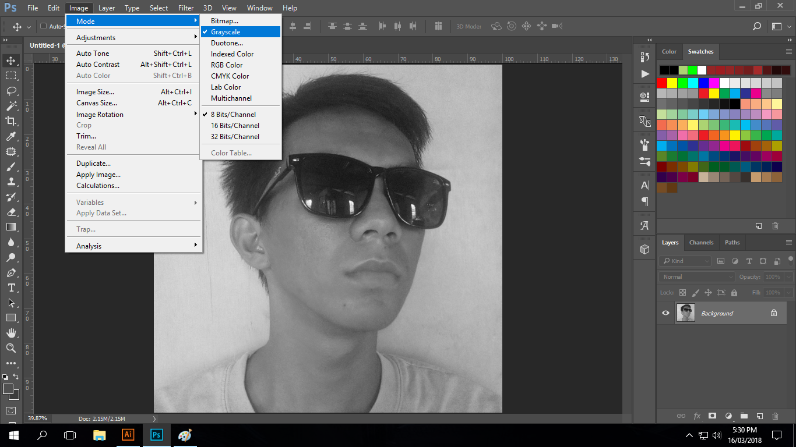Click the Background layer thumbnail

coord(686,313)
